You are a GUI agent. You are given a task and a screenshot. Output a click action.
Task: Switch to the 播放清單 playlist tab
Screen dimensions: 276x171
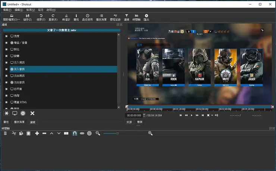click(19, 122)
